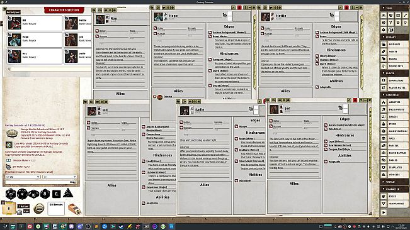The image size is (410, 230).
Task: Select the Ray archetype card
Action: (35, 56)
